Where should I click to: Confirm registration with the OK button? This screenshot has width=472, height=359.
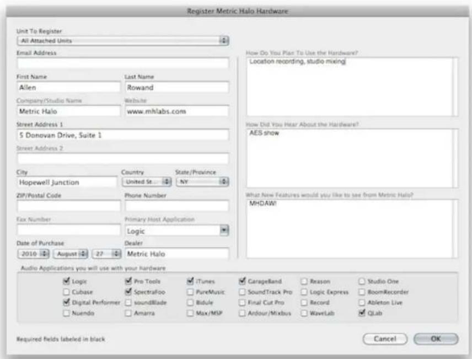click(x=436, y=339)
